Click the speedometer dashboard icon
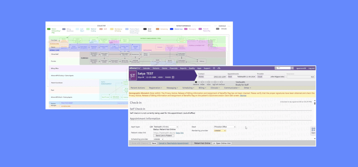Screen dimensions: 358x167 pos(219,68)
